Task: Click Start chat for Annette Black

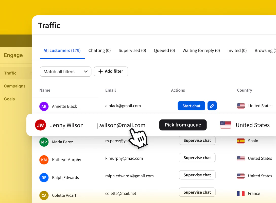Action: coord(191,106)
